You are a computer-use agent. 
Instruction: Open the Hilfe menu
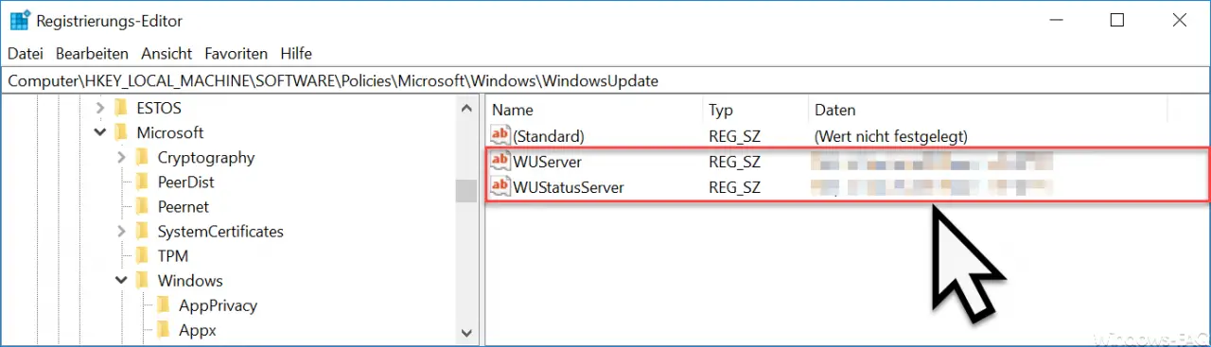[x=296, y=54]
